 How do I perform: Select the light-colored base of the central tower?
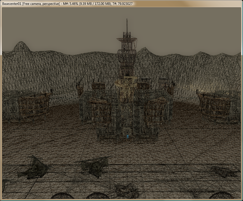pyautogui.click(x=125, y=90)
